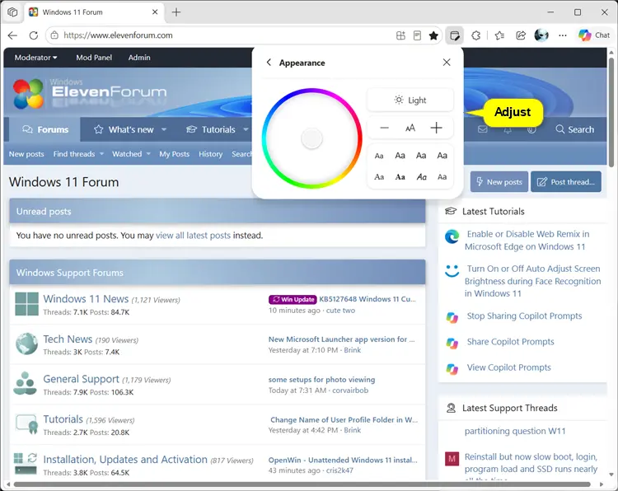
Task: Click the Web Remix toolbar icon
Action: click(454, 35)
